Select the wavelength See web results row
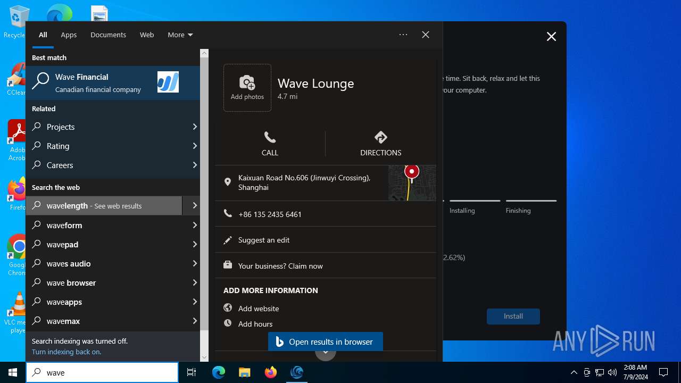Screen dimensions: 681x383 [104, 205]
